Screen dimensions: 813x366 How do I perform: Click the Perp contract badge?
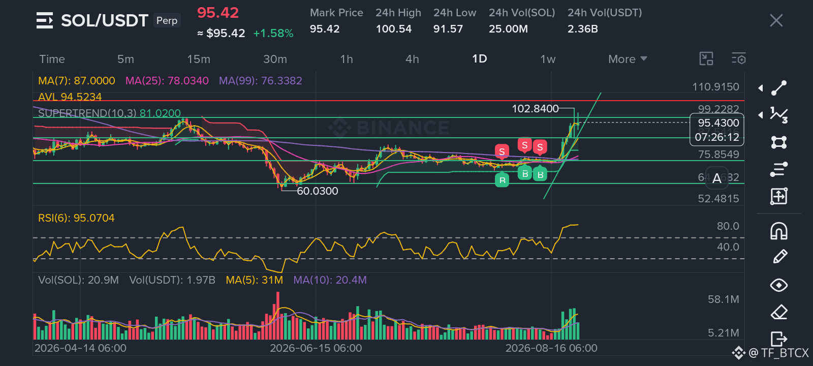[x=167, y=20]
